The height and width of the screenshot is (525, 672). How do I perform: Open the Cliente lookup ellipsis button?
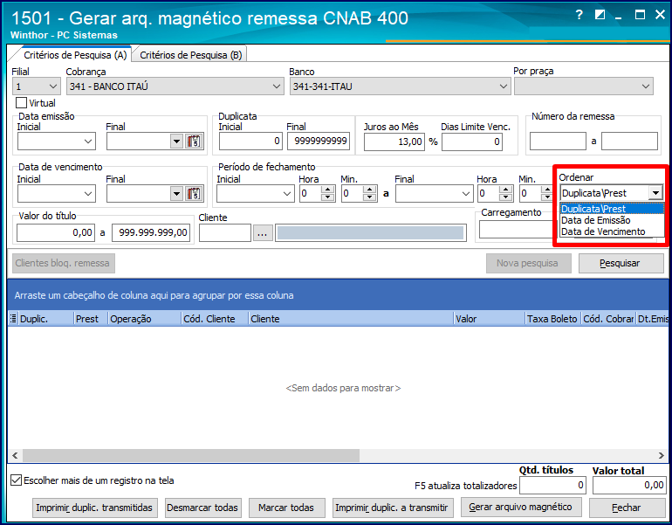tap(263, 233)
